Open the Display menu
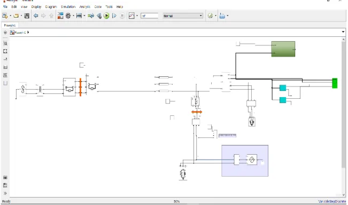 click(x=36, y=6)
